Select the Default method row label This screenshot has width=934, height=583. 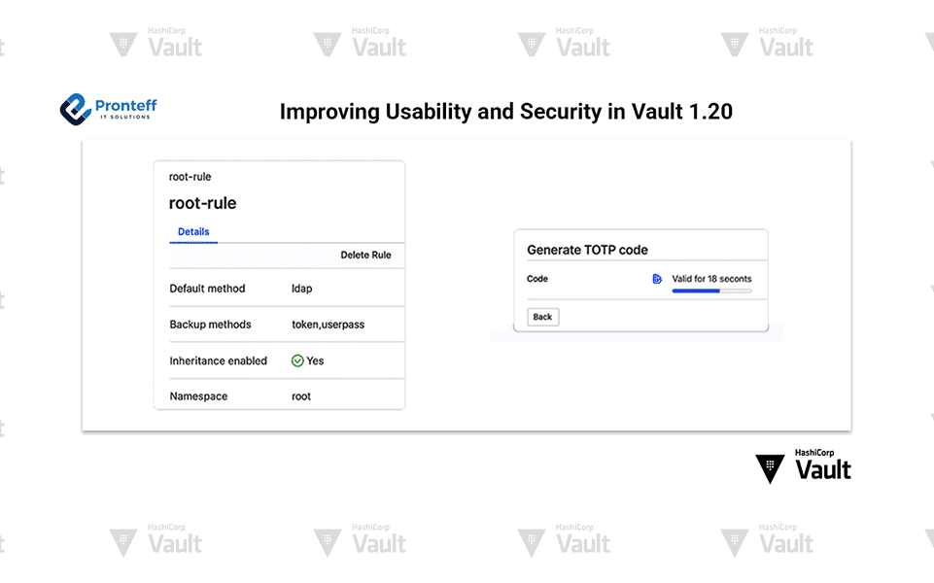[207, 289]
